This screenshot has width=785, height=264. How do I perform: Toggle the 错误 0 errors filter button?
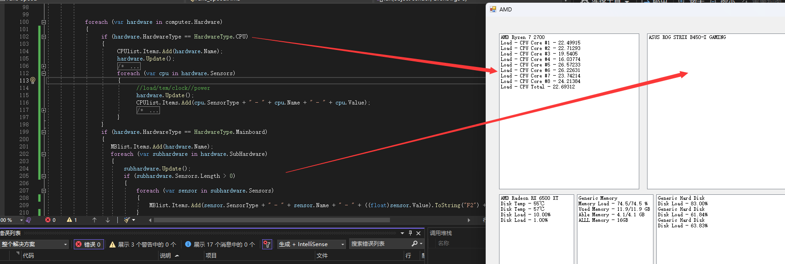(x=88, y=244)
